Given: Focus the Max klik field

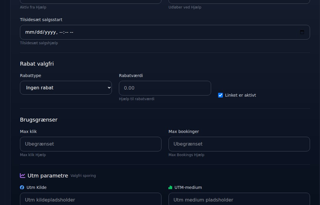Looking at the screenshot, I should (x=91, y=144).
